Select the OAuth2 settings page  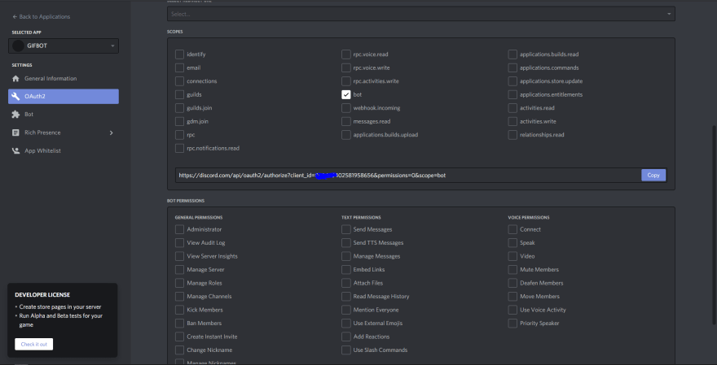click(x=64, y=96)
